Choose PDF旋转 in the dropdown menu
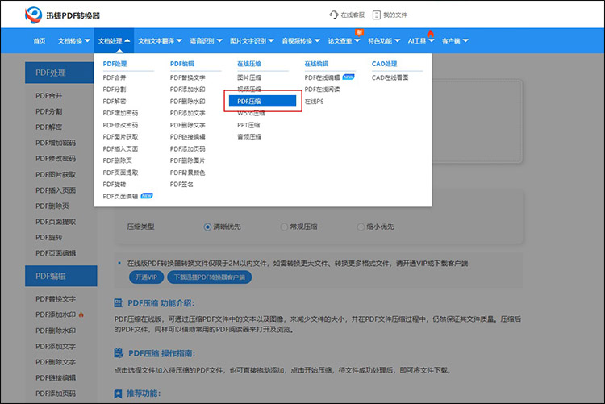The width and height of the screenshot is (605, 404). pyautogui.click(x=115, y=185)
